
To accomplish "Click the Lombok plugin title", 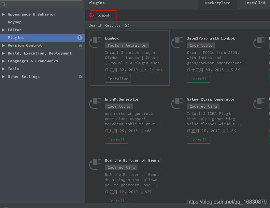I will point(112,38).
